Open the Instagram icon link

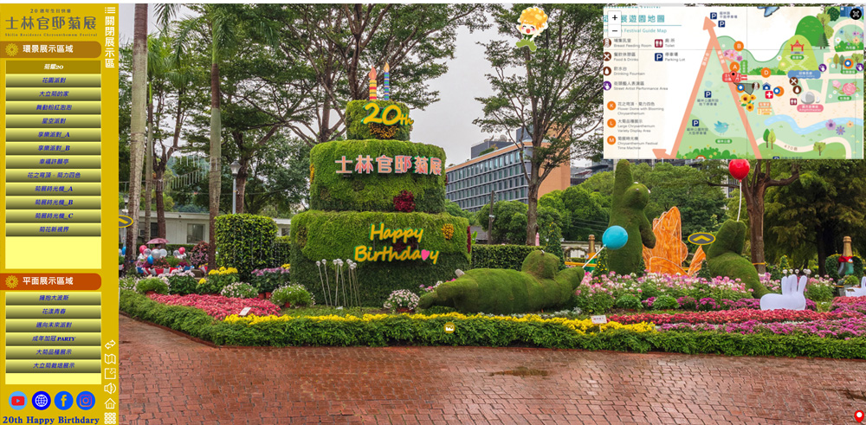(x=86, y=401)
